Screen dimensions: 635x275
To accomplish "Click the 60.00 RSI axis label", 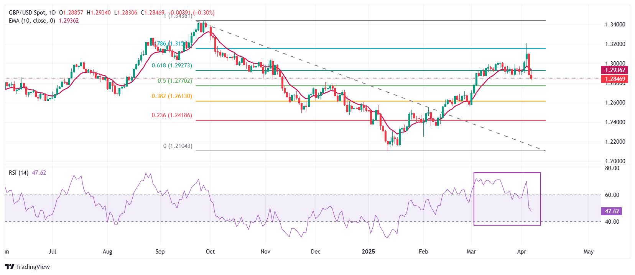I will pyautogui.click(x=612, y=195).
